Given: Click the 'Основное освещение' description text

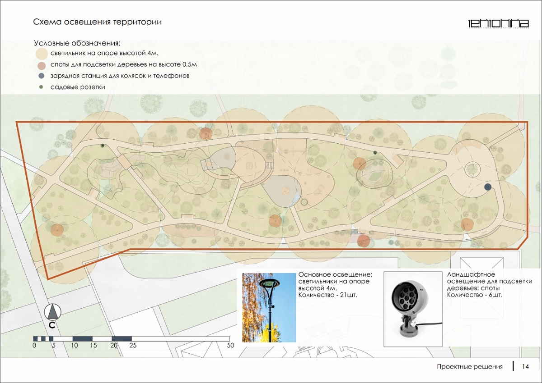Looking at the screenshot, I should [x=333, y=284].
